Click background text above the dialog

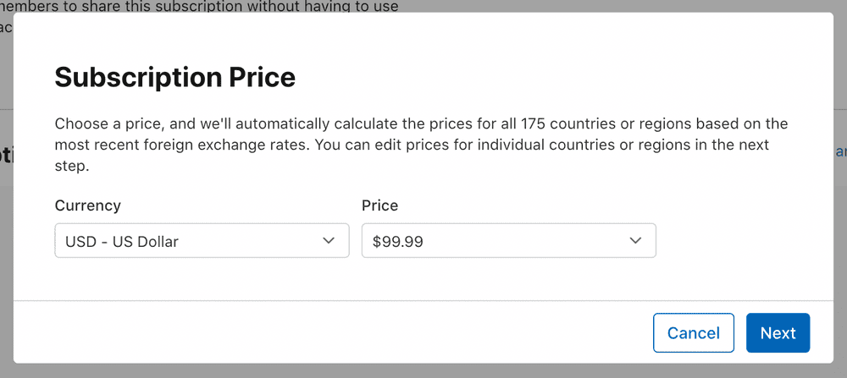[x=203, y=7]
